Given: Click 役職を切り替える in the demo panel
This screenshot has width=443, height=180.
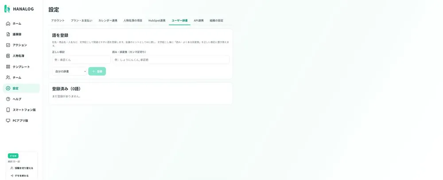Looking at the screenshot, I should pos(21,168).
